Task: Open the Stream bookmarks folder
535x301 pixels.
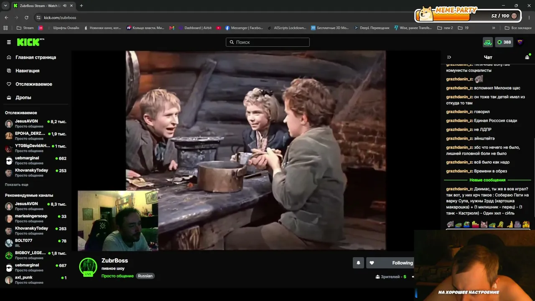Action: tap(25, 28)
